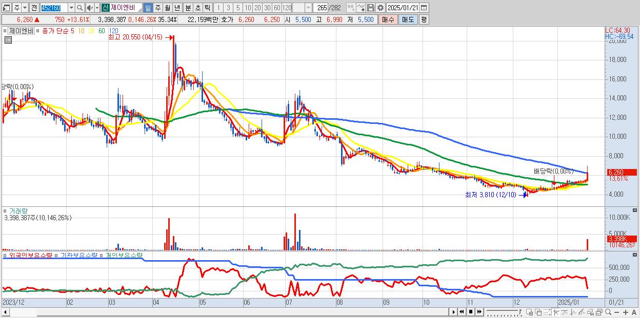Save chart with the floppy disk icon
Screen dimensions: 640x318
pos(371,8)
